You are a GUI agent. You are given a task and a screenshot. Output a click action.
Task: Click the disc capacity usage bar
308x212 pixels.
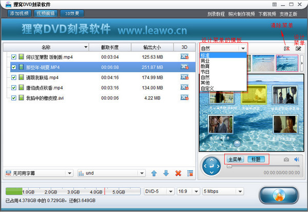click(73, 191)
